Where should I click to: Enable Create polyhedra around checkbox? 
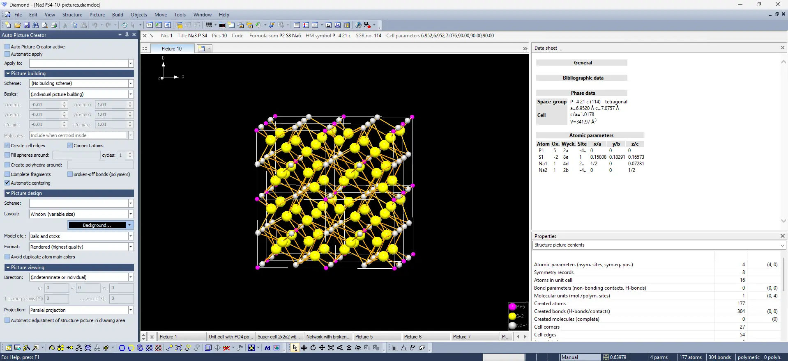(x=7, y=165)
